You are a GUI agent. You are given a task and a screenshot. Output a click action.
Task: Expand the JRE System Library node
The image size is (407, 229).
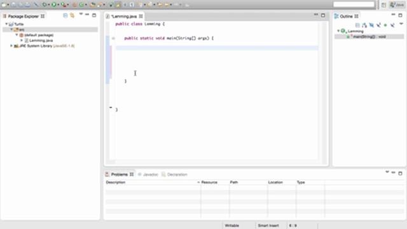(11, 46)
